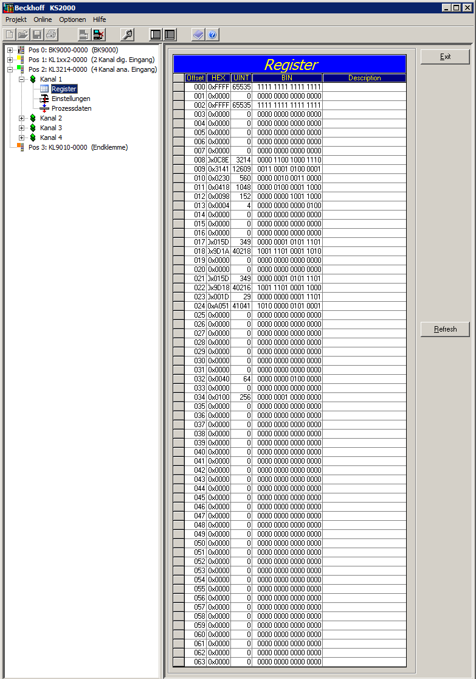Image resolution: width=476 pixels, height=679 pixels.
Task: Expand the Kanal 2 tree node
Action: [x=22, y=118]
